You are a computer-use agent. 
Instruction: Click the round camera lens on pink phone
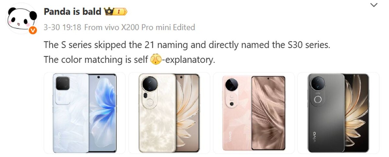coord(231,85)
